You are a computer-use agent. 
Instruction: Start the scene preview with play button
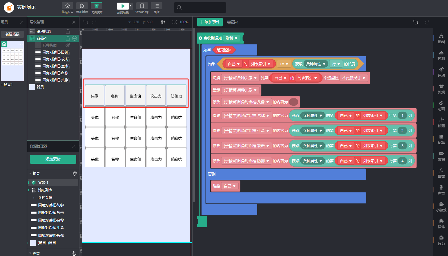coord(123,6)
